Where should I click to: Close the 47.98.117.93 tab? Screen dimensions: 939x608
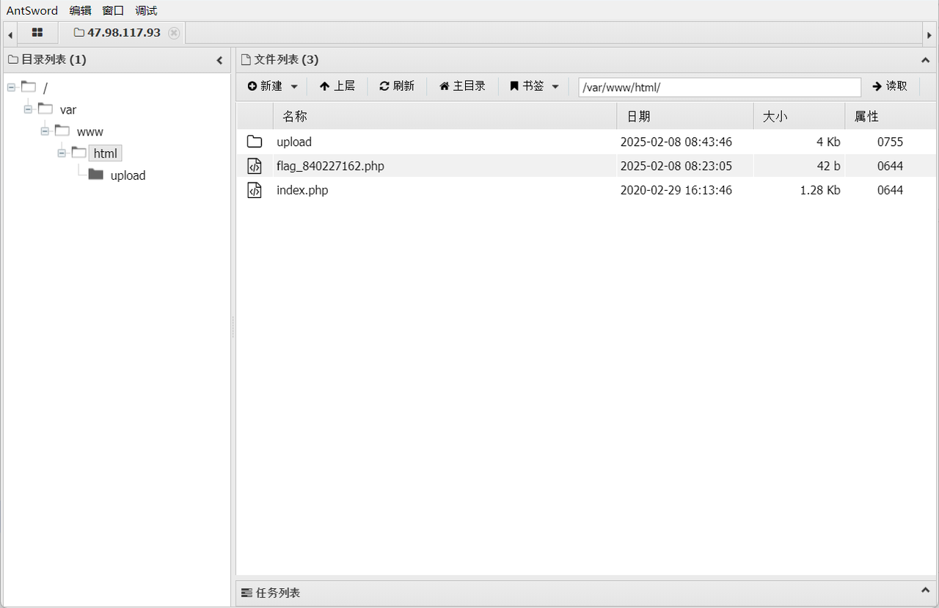pyautogui.click(x=174, y=33)
